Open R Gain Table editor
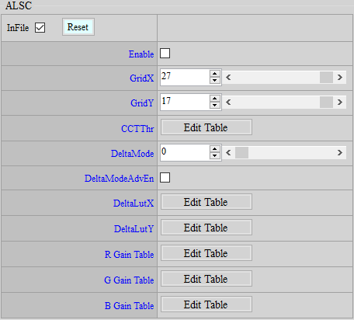Image resolution: width=354 pixels, height=320 pixels. click(206, 253)
